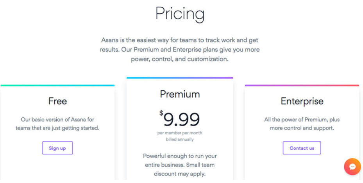The height and width of the screenshot is (183, 363).
Task: Click the green-blue bar atop Free card
Action: [57, 85]
